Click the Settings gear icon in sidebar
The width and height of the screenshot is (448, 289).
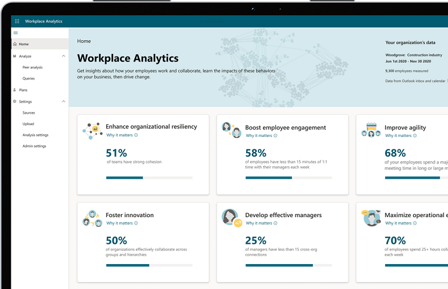coord(15,101)
